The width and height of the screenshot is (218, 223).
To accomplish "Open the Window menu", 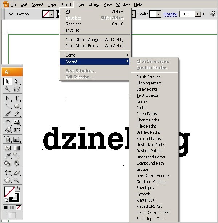I will (123, 5).
